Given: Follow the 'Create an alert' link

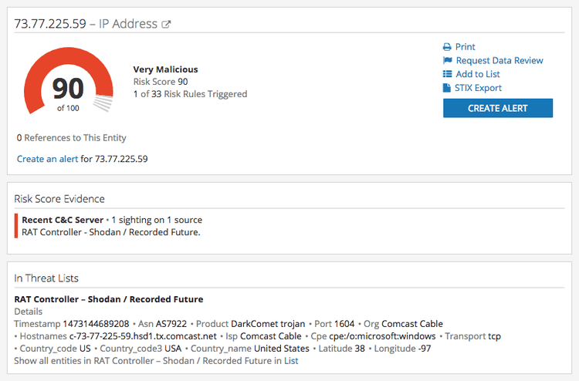Looking at the screenshot, I should pos(47,159).
